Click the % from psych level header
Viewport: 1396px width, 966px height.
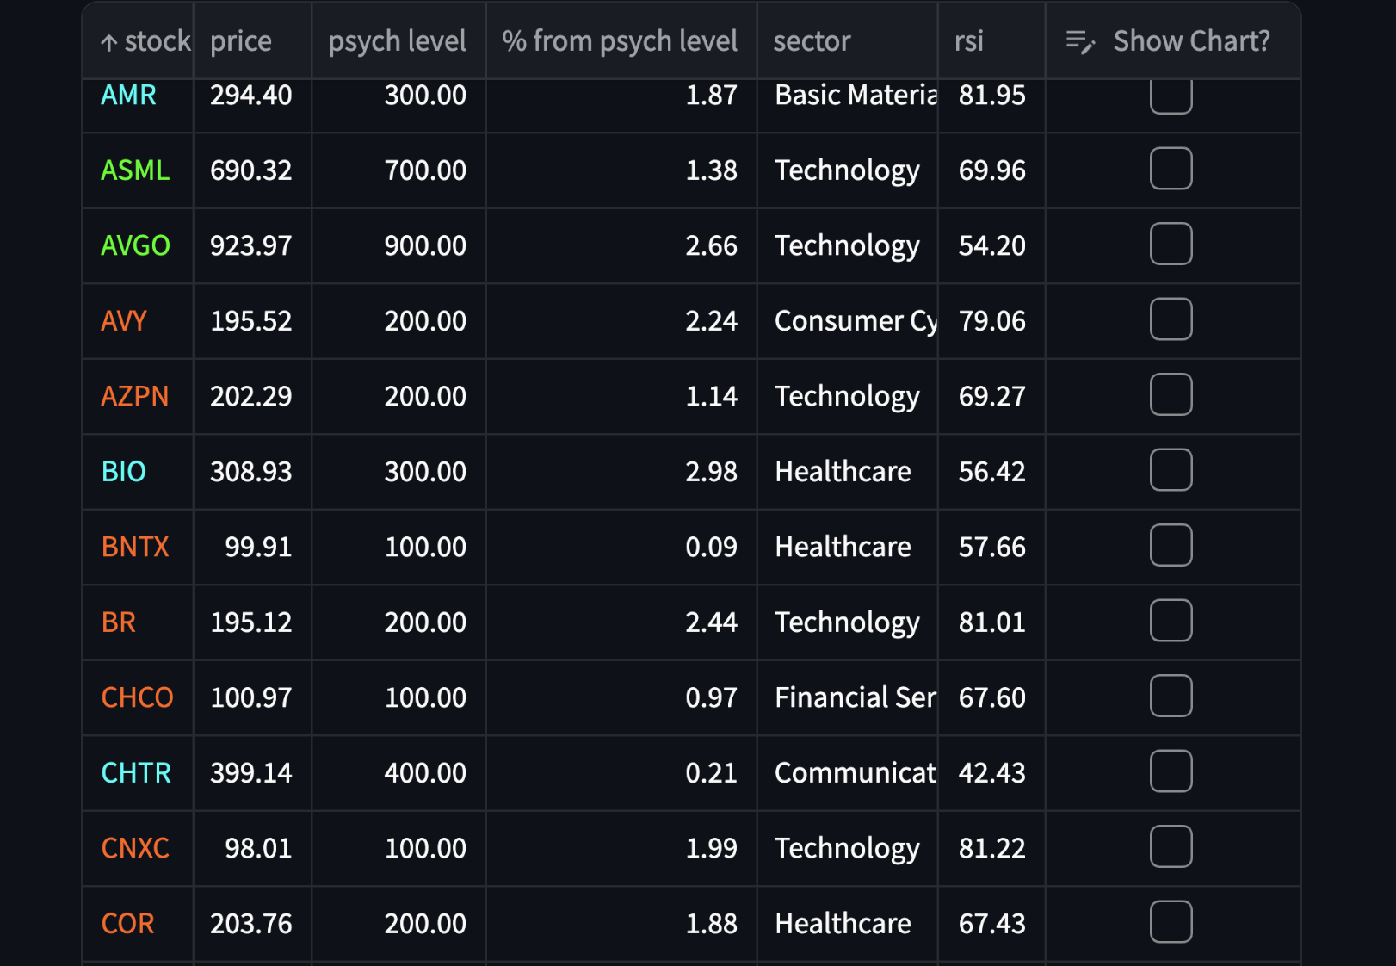621,40
